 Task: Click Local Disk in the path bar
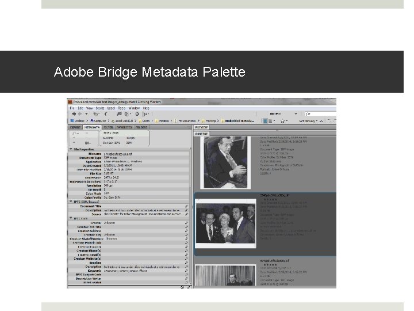[122, 121]
